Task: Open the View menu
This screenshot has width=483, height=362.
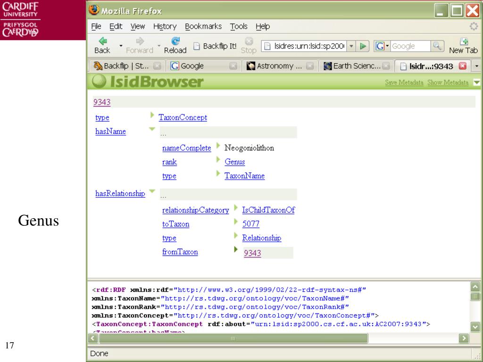Action: tap(137, 26)
